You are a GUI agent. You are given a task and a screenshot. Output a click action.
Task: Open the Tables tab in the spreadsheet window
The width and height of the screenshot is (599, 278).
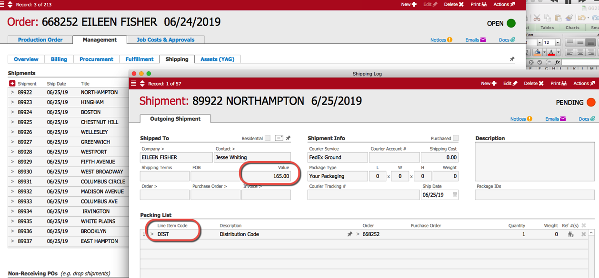tap(547, 28)
